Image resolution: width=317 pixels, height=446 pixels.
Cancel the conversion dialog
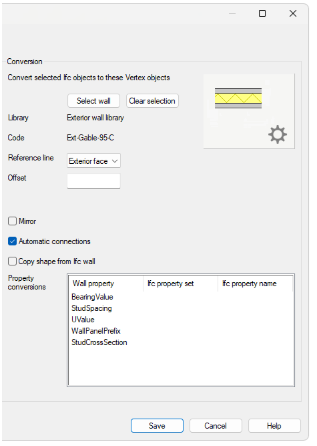(216, 425)
